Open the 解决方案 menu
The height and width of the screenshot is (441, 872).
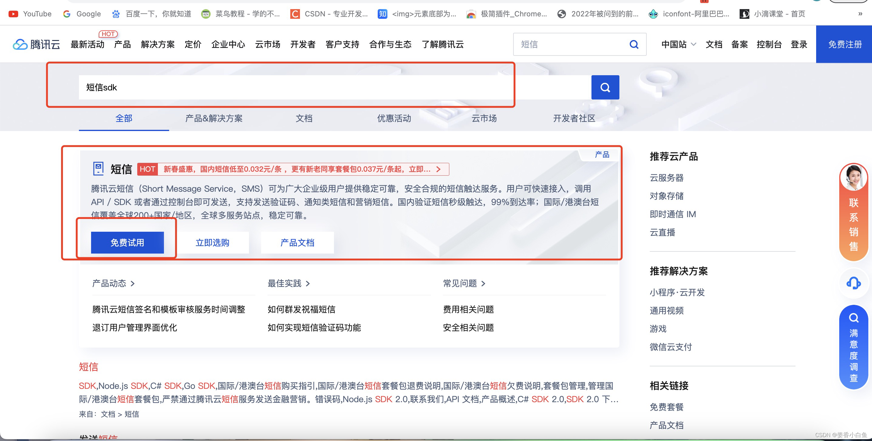pos(158,44)
